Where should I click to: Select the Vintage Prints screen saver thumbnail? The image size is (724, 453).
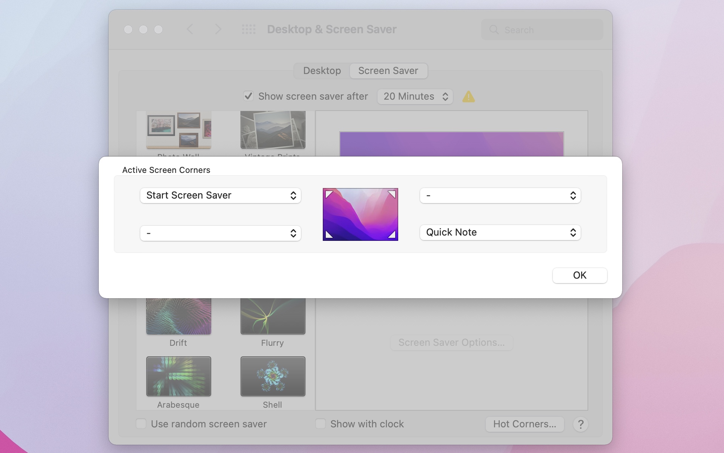coord(273,130)
